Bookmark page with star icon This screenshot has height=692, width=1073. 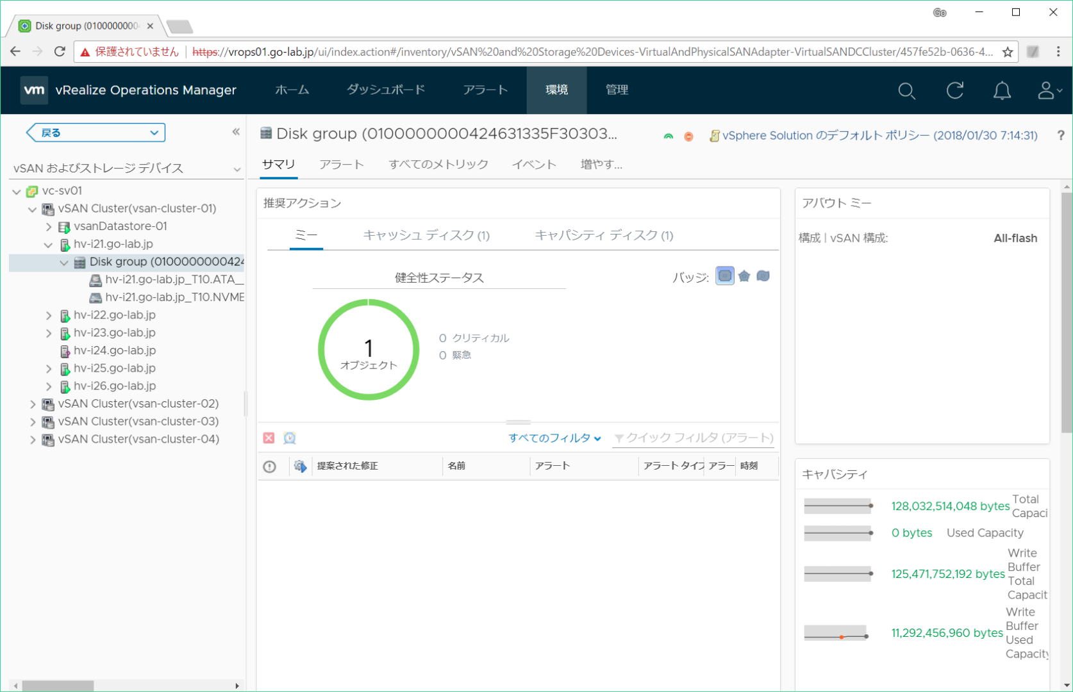(1008, 52)
